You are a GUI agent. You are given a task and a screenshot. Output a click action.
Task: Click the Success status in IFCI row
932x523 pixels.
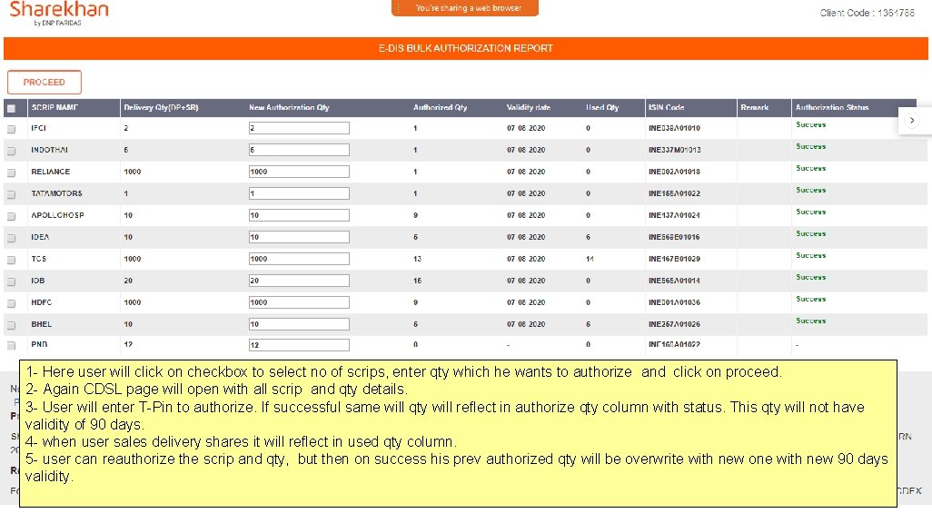(811, 124)
